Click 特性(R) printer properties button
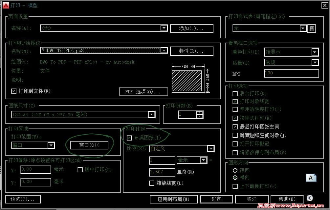Viewport: 330px width, 210px height. 191,51
